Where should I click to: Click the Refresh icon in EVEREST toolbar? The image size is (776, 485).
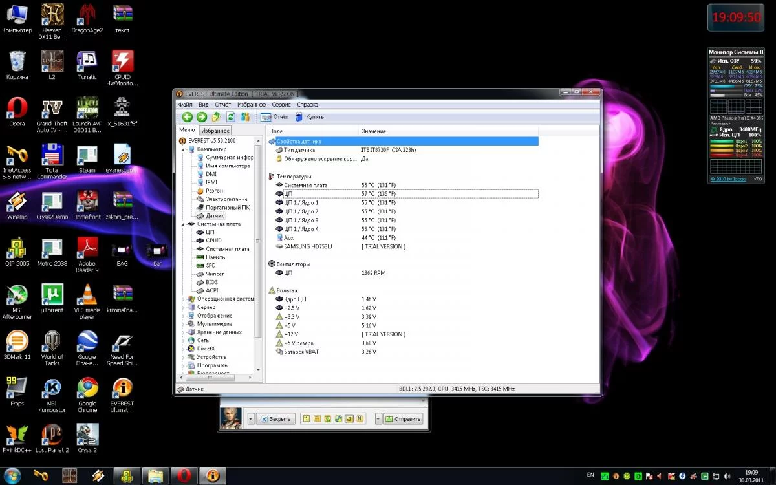pos(230,117)
